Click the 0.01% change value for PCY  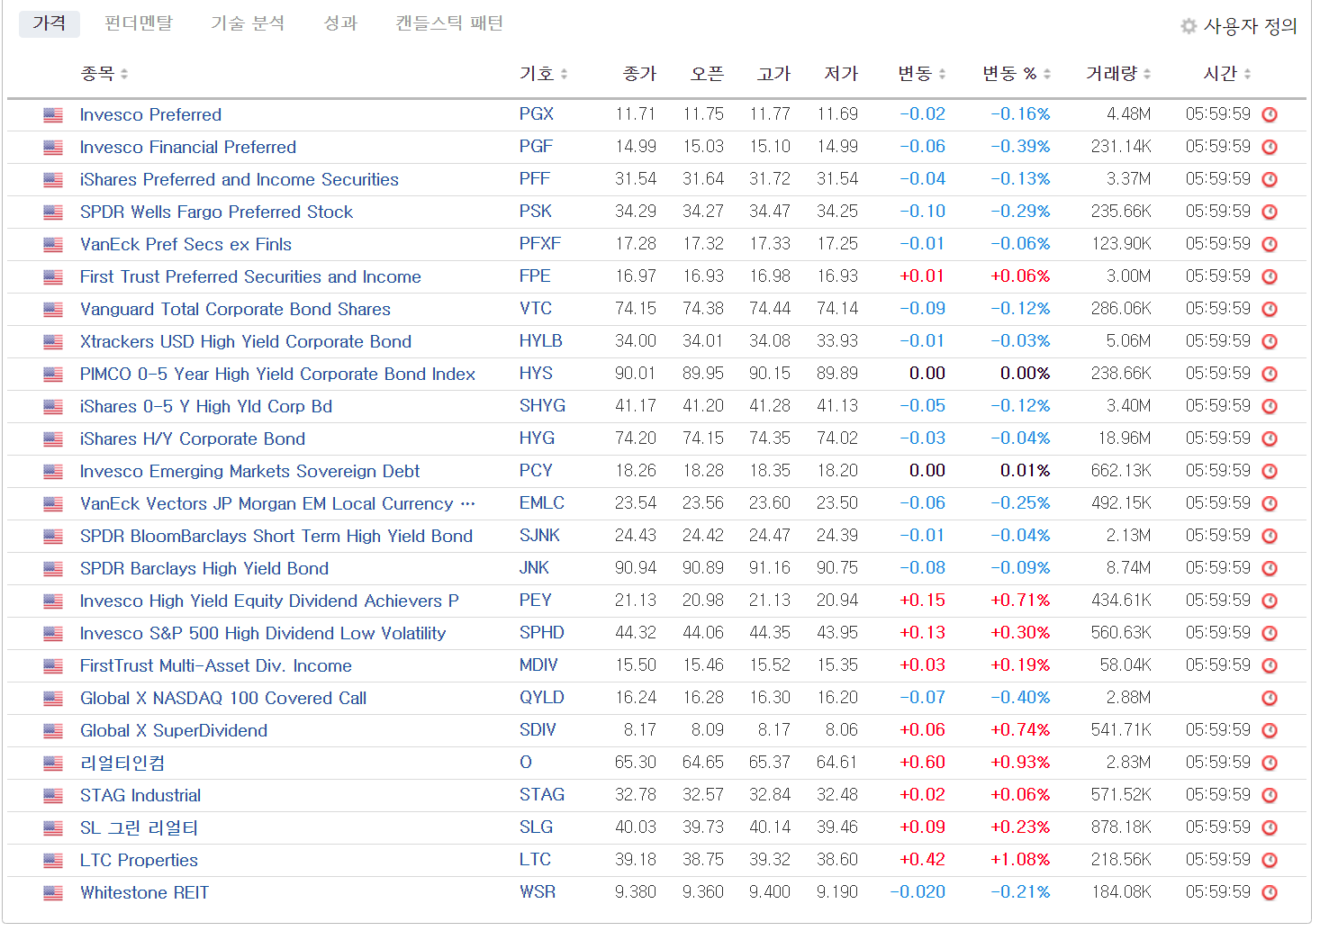tap(1025, 471)
